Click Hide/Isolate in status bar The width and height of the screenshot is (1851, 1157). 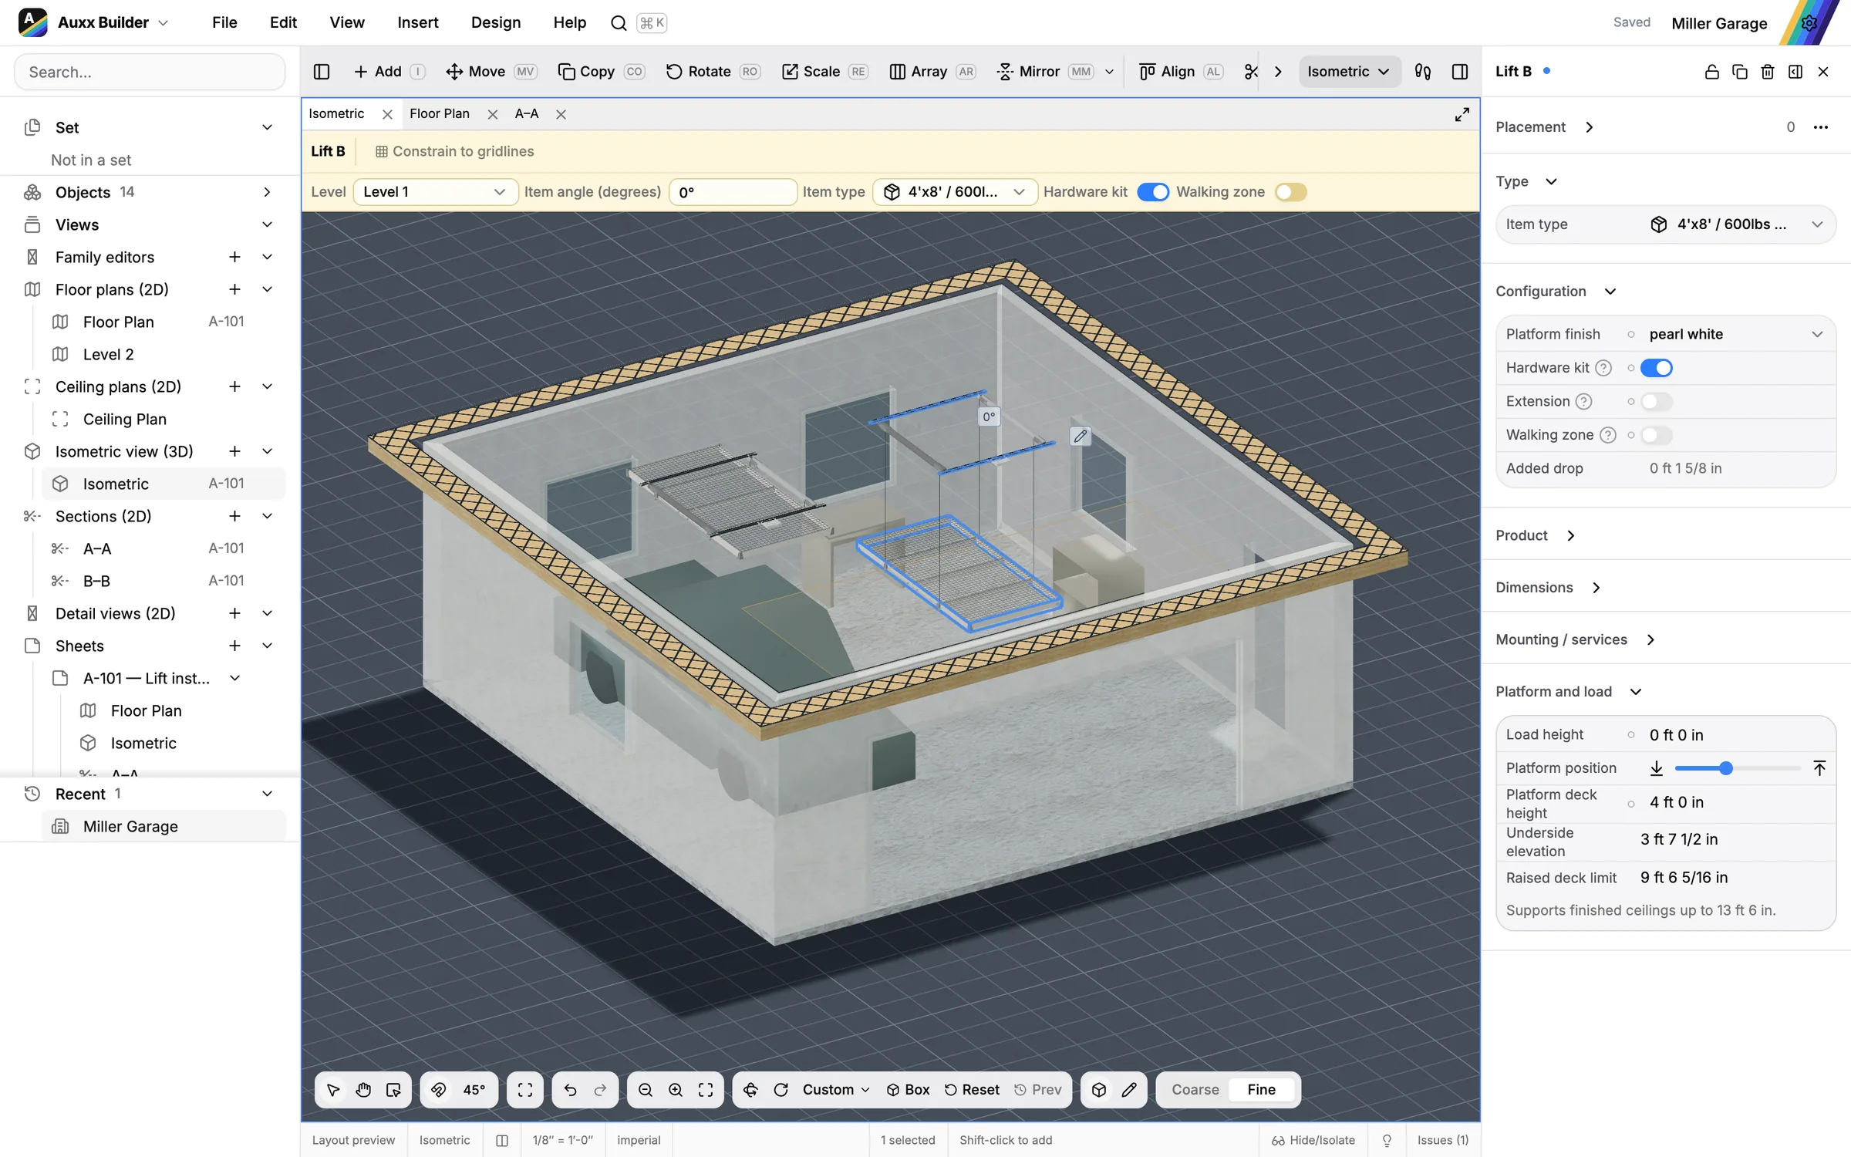1313,1140
